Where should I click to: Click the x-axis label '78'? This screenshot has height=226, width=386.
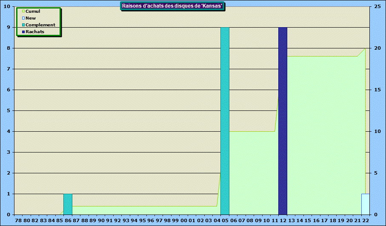tap(18, 221)
